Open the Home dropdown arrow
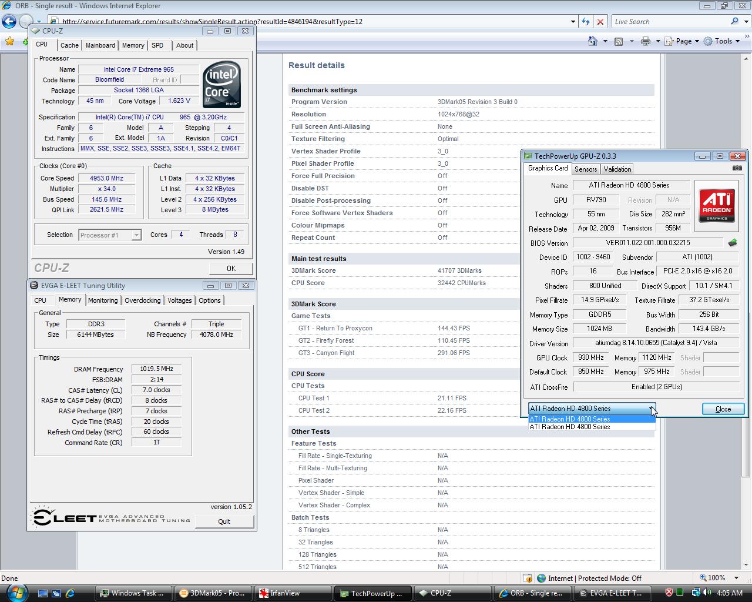 [605, 41]
